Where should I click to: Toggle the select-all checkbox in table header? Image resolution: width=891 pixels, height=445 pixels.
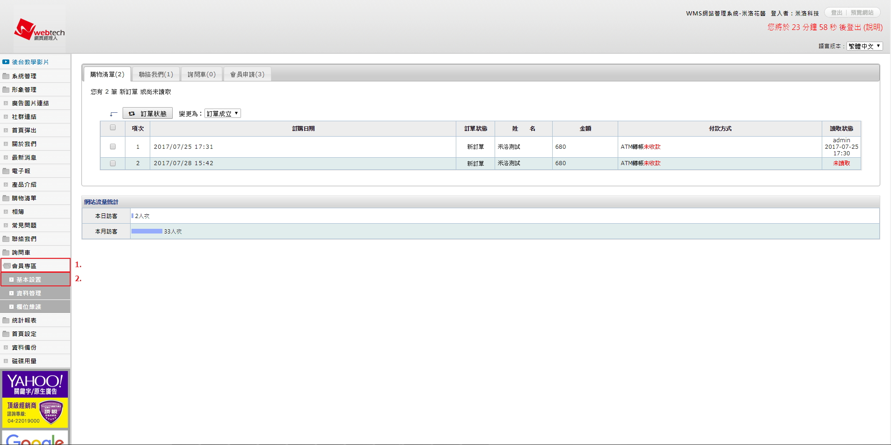click(113, 127)
